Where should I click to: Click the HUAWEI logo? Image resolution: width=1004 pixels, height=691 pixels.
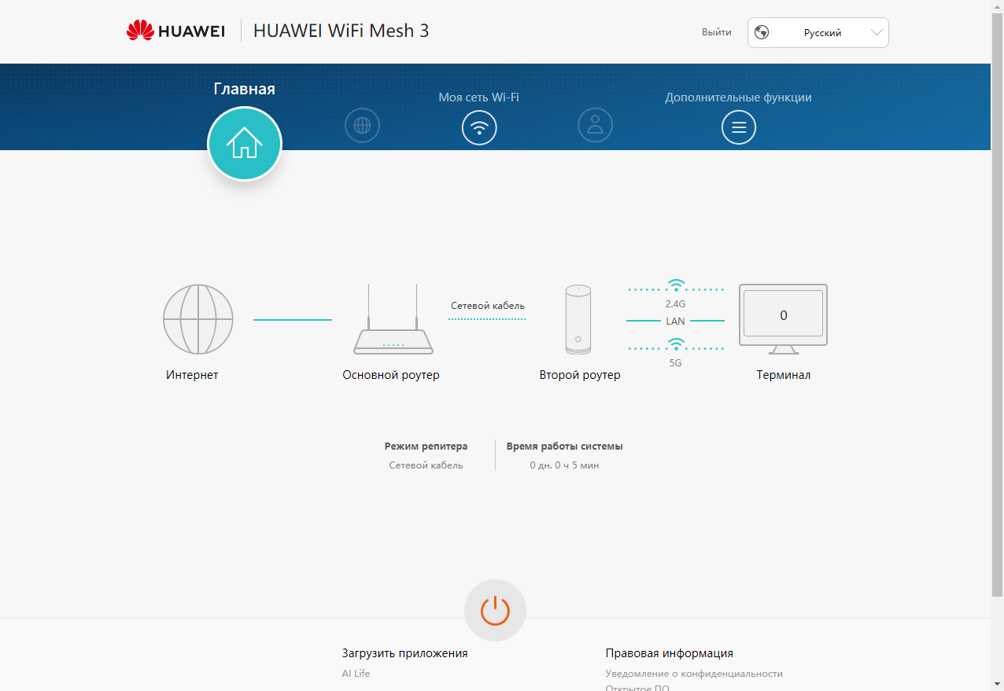click(x=175, y=31)
